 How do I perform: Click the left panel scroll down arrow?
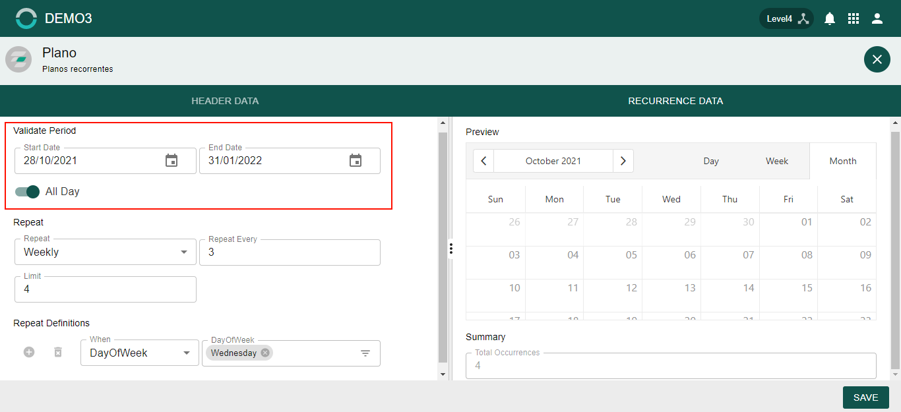(443, 374)
